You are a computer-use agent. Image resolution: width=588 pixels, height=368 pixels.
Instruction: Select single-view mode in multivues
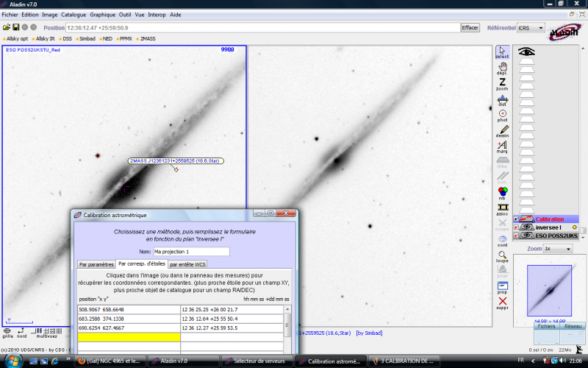click(x=32, y=331)
